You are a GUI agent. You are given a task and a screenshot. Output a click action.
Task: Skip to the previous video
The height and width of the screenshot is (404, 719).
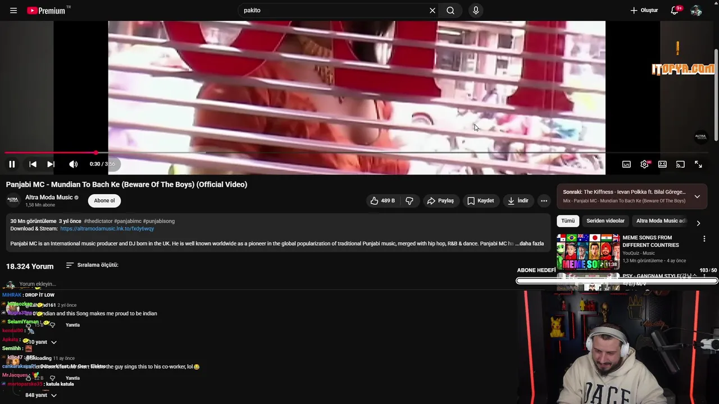33,164
